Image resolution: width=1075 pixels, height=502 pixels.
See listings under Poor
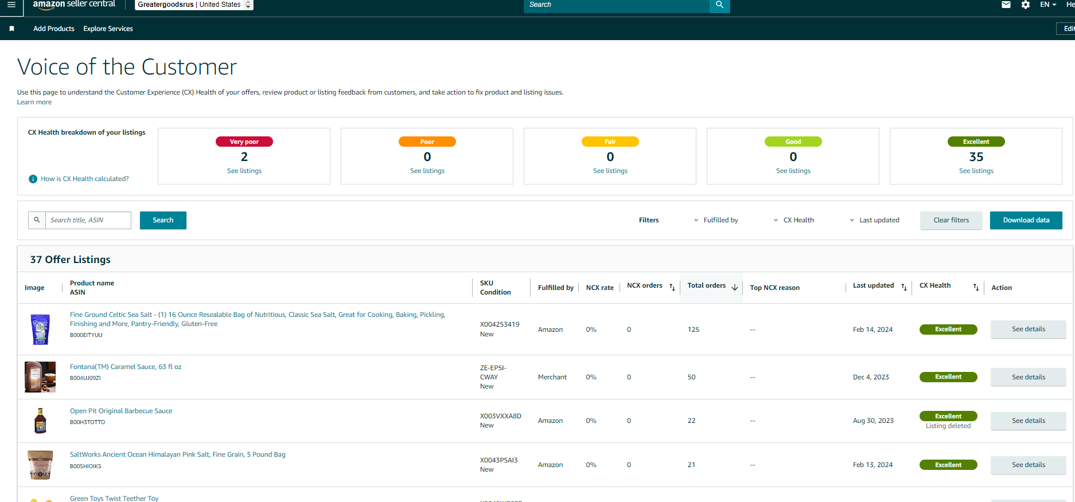(427, 171)
